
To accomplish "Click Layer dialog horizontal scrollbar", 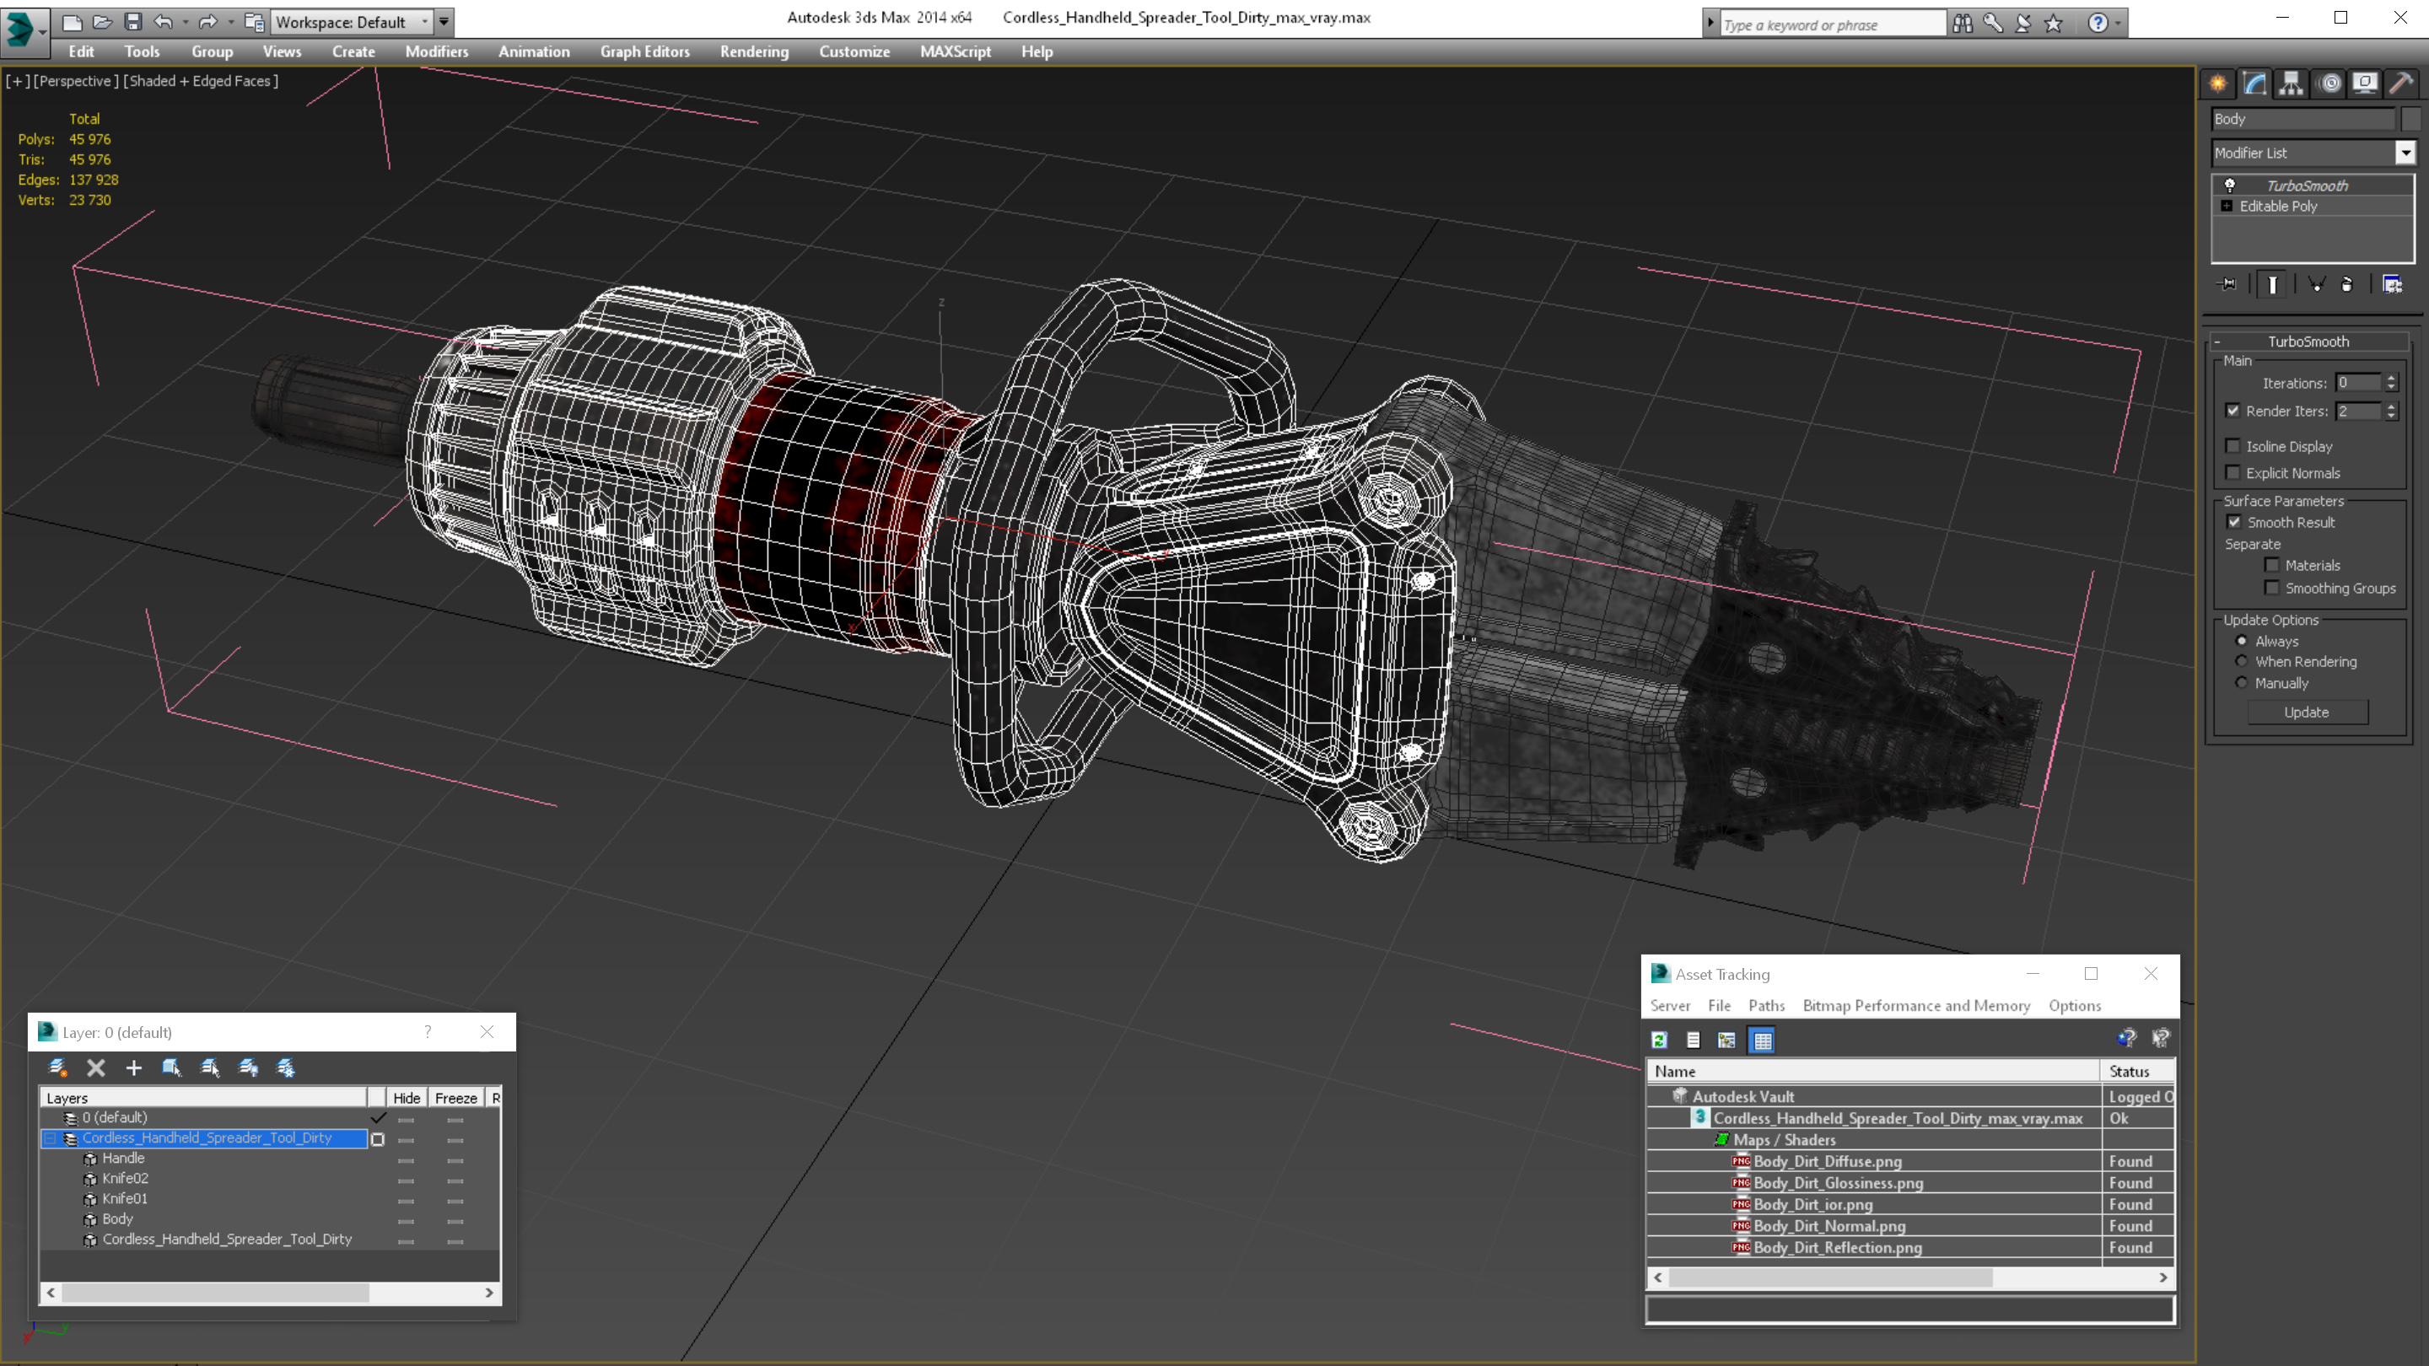I will (x=270, y=1293).
